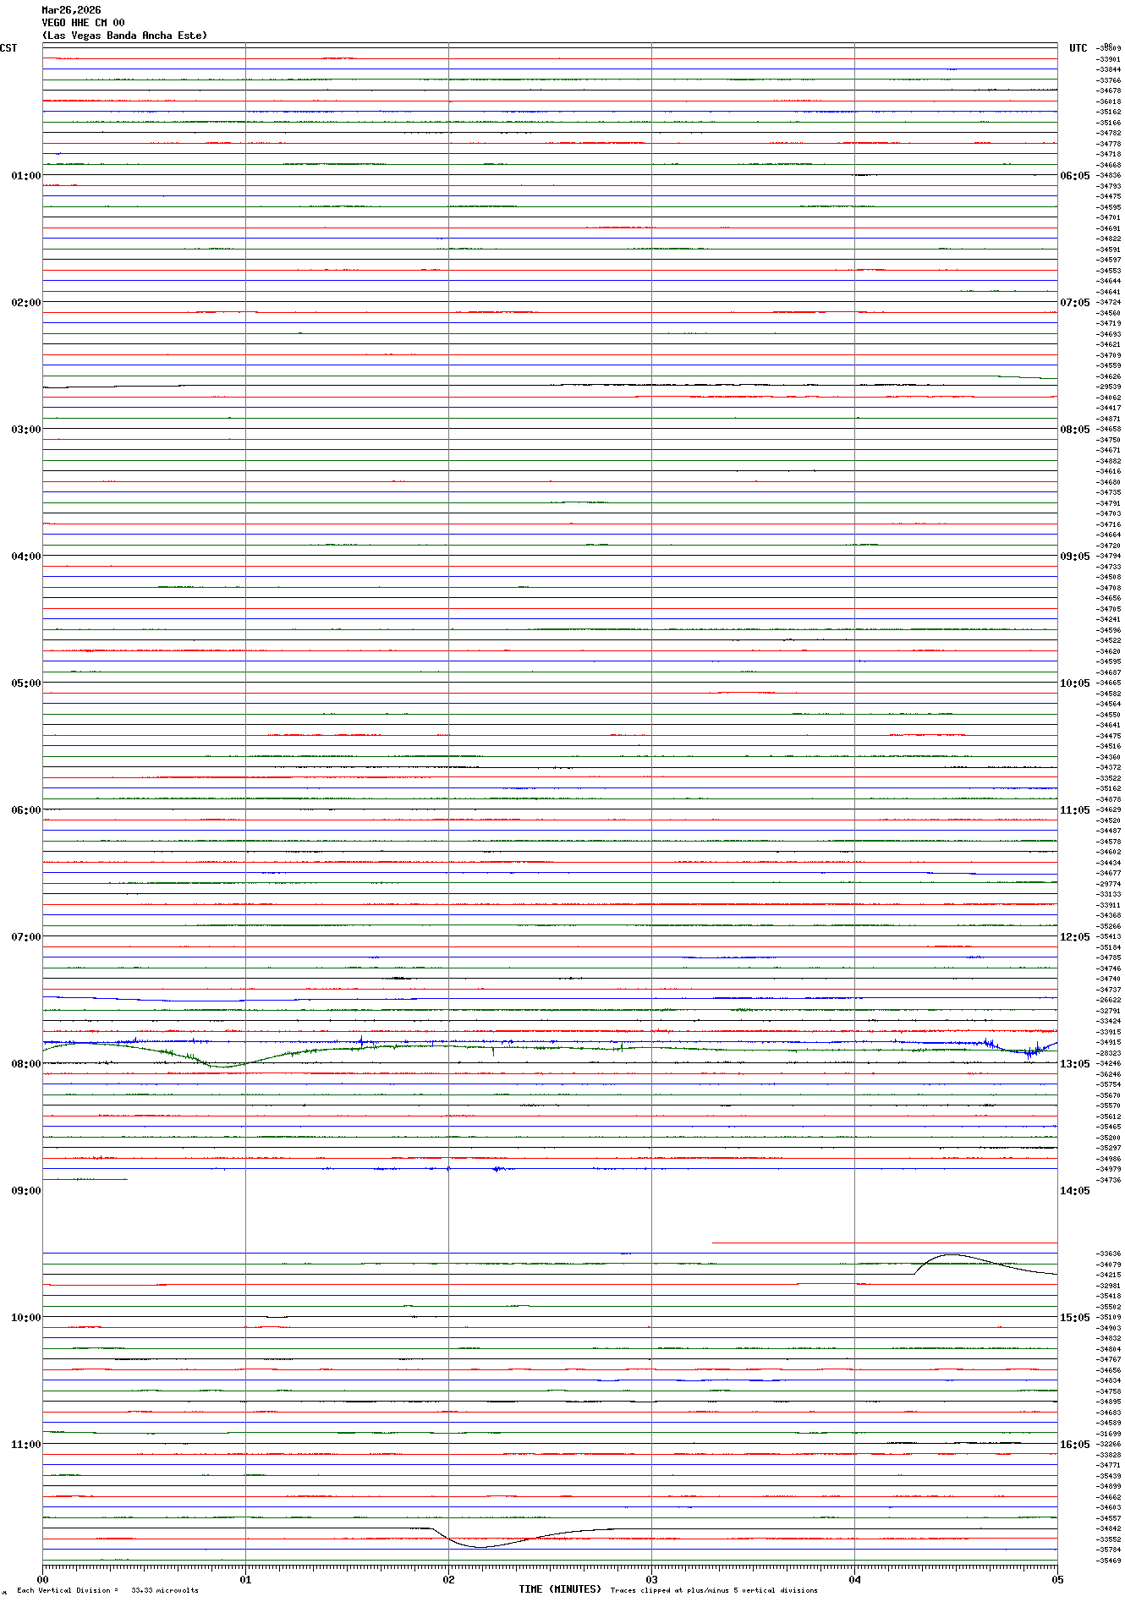Image resolution: width=1125 pixels, height=1602 pixels.
Task: Click the Each Vertical Division scale note
Action: (107, 1590)
